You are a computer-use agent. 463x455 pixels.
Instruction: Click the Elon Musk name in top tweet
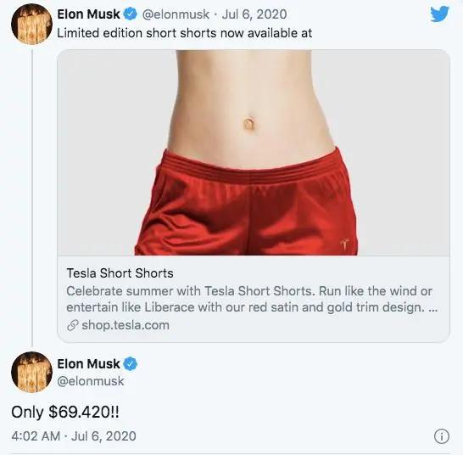point(88,14)
